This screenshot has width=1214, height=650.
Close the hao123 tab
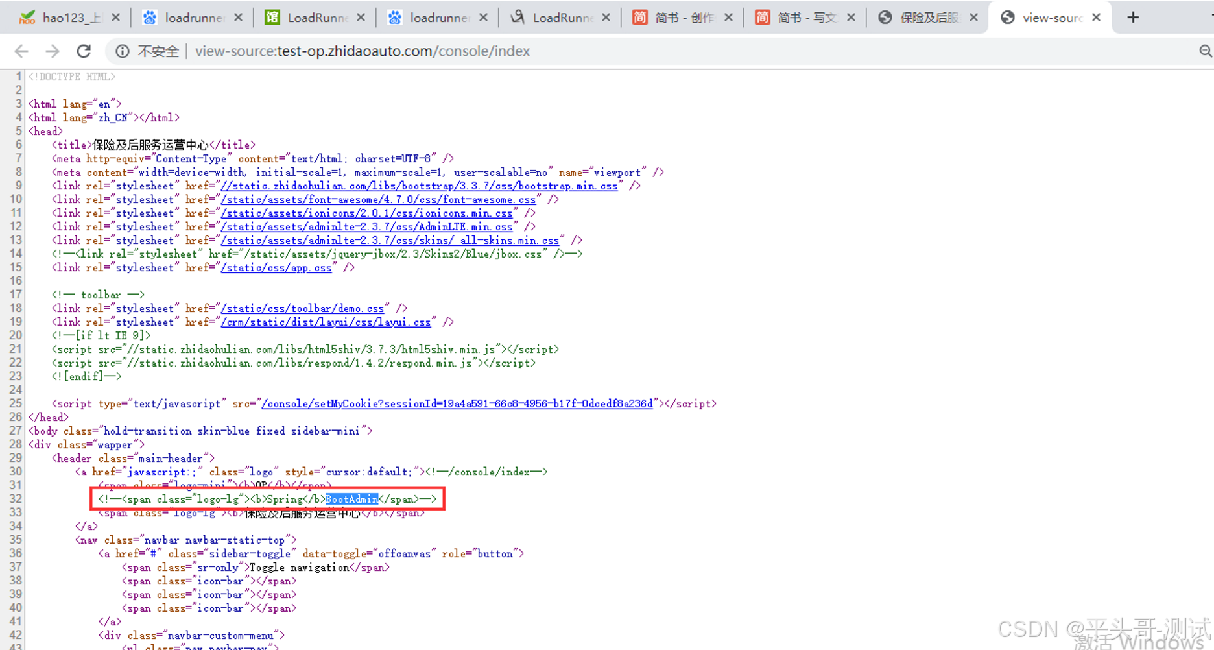(x=115, y=18)
